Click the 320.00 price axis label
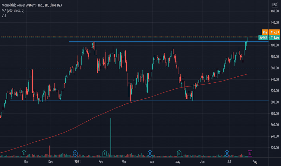 coord(275,91)
